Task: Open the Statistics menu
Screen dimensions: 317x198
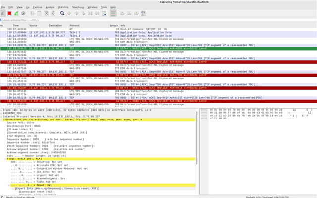Action: tap(63, 7)
